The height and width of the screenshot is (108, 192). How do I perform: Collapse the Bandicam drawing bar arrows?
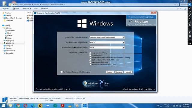click(x=190, y=43)
